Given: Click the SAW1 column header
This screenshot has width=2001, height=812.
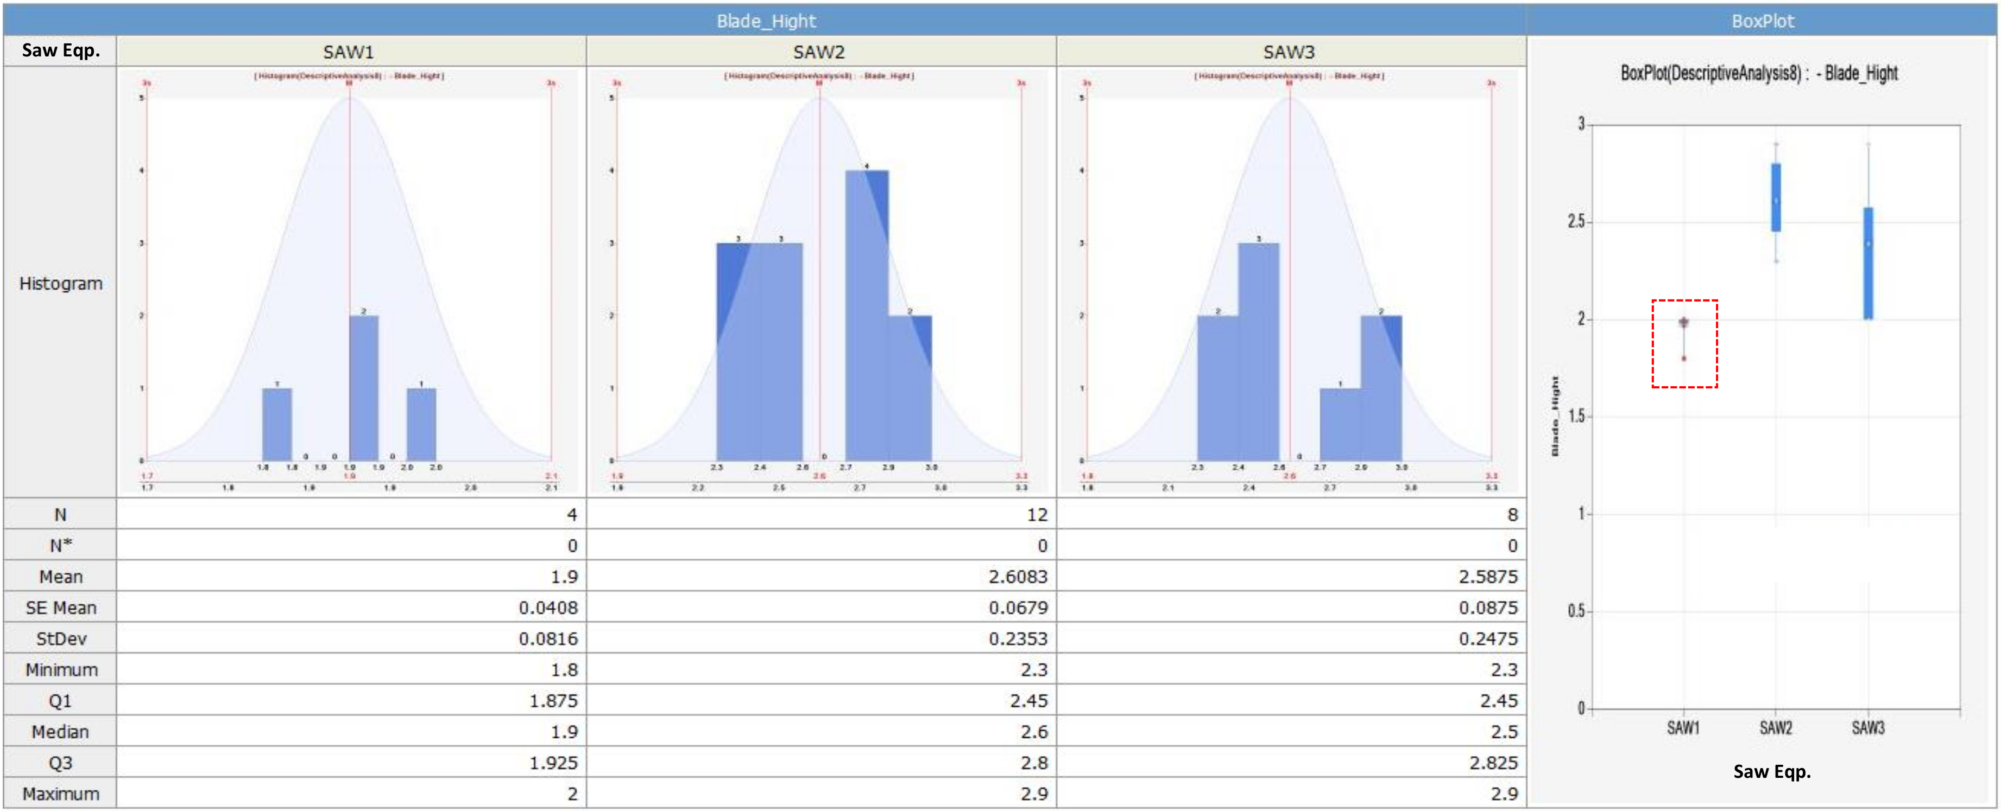Looking at the screenshot, I should click(349, 52).
